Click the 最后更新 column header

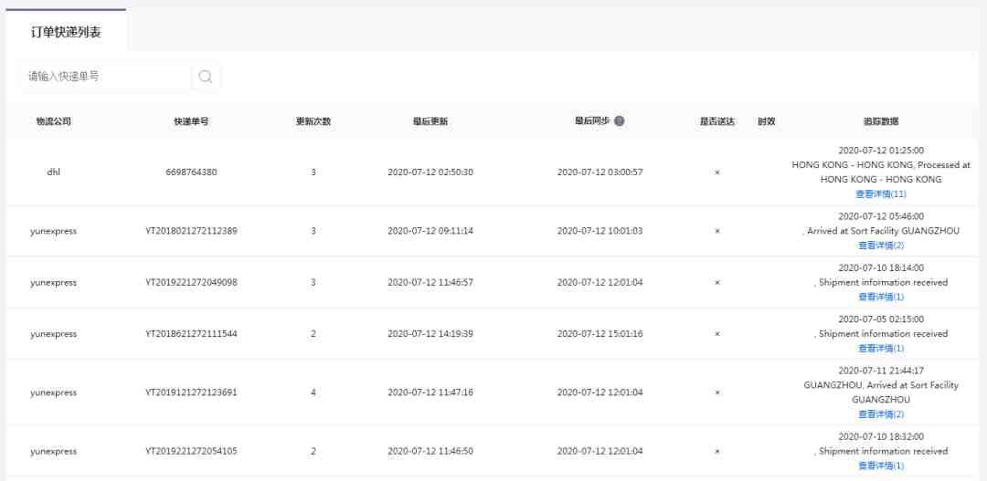pos(430,121)
